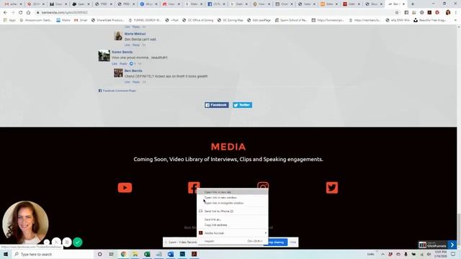Click Stop sharing button in sharing bar
Image resolution: width=461 pixels, height=259 pixels.
[x=277, y=242]
